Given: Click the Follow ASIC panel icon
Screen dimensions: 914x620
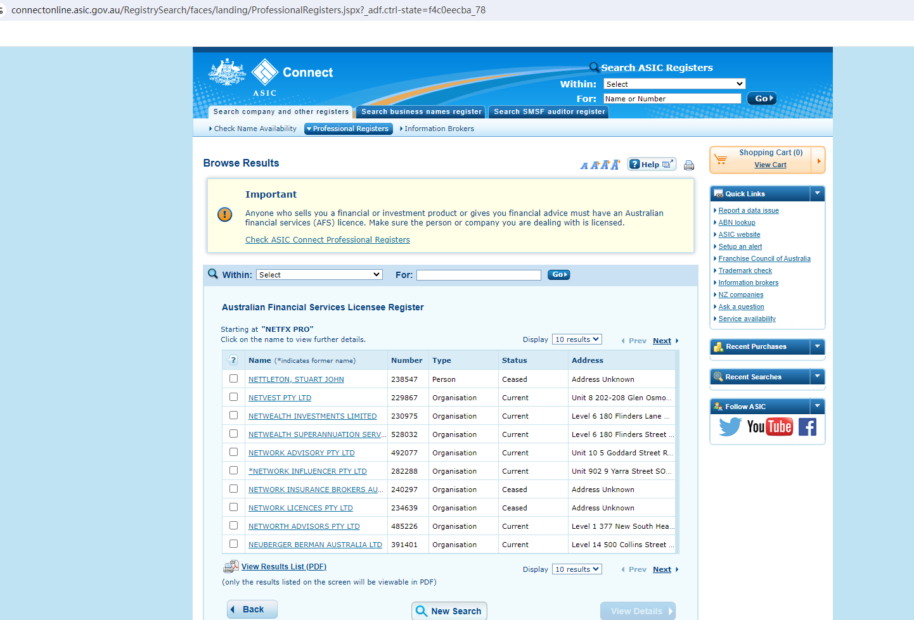Looking at the screenshot, I should point(718,407).
